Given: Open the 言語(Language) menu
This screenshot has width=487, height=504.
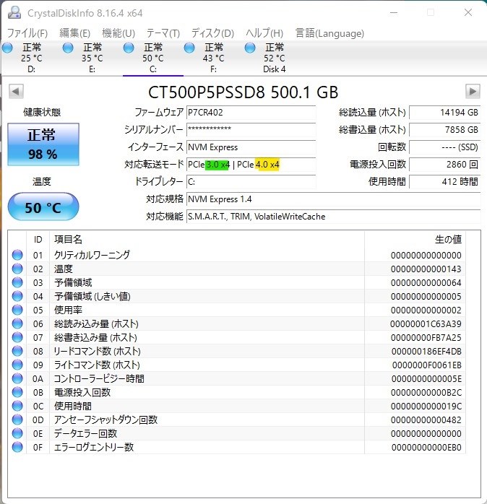Looking at the screenshot, I should click(329, 33).
